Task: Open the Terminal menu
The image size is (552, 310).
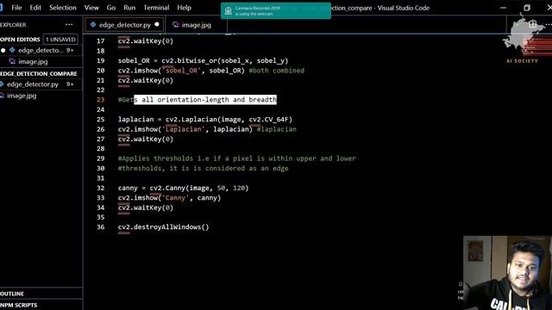Action: pos(156,8)
